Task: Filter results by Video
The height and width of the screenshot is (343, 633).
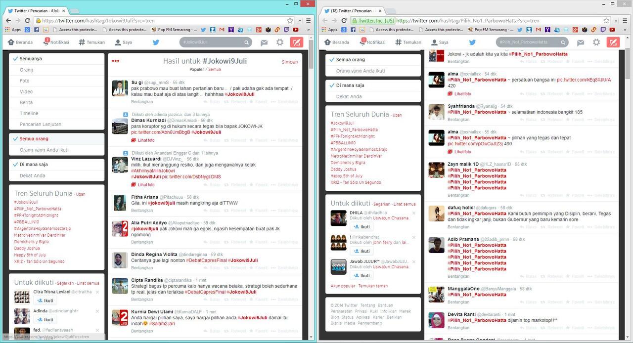Action: [57, 91]
